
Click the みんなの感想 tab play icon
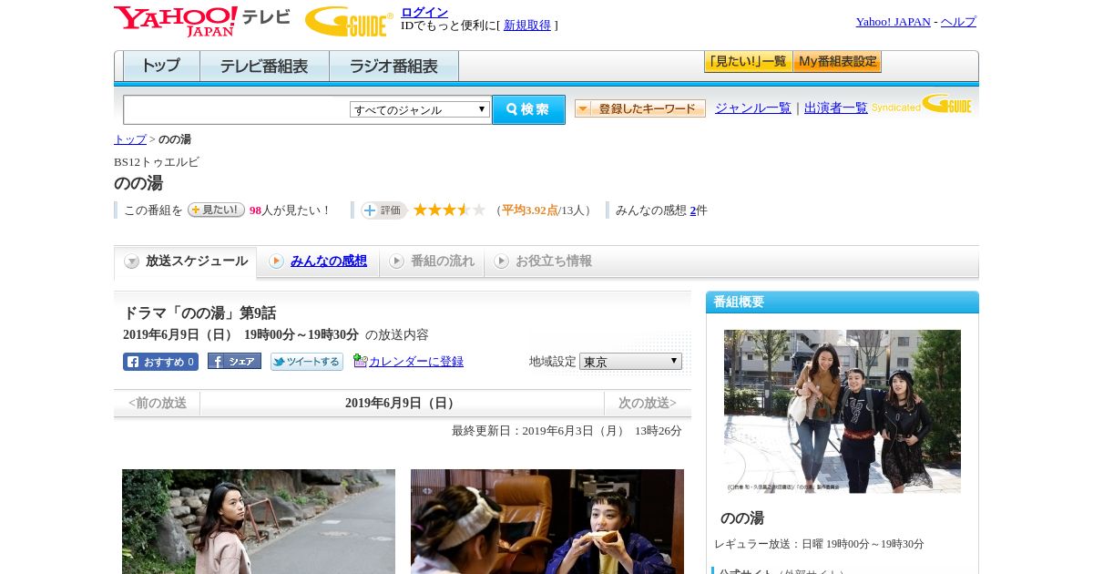click(276, 261)
